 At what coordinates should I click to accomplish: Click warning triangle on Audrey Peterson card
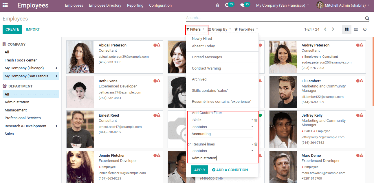362,45
